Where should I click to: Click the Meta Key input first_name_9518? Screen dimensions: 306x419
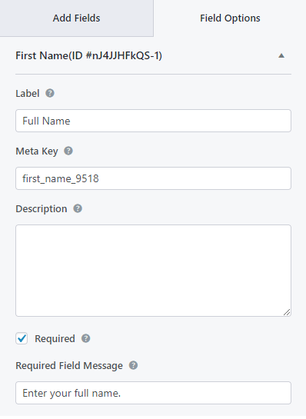pos(153,178)
